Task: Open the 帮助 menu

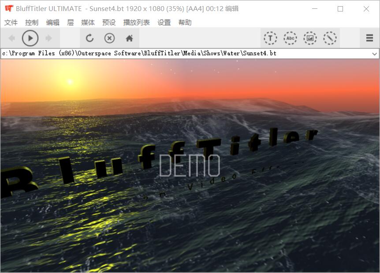Action: point(185,22)
